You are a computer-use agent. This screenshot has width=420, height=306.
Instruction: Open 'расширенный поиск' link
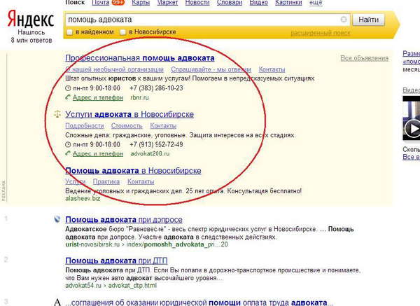pos(321,33)
